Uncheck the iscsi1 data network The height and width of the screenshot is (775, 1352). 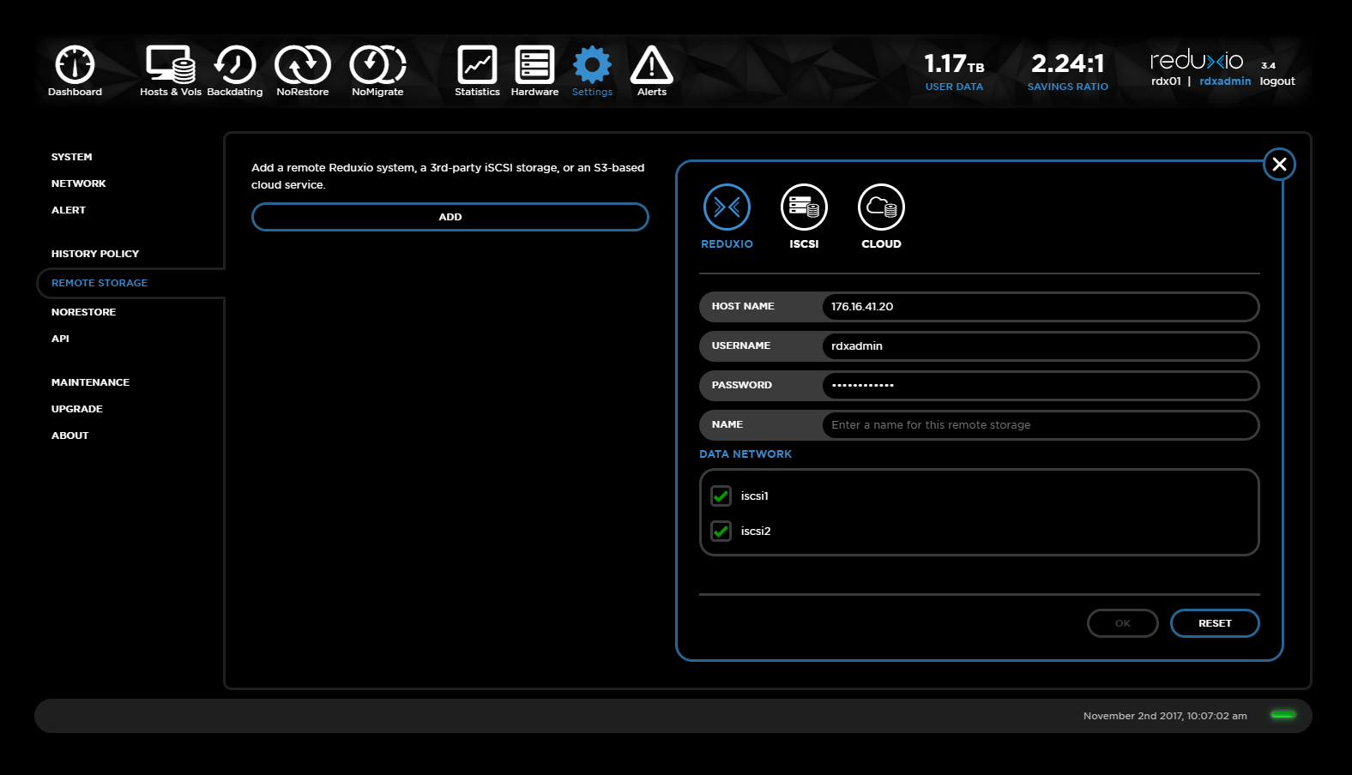(721, 496)
